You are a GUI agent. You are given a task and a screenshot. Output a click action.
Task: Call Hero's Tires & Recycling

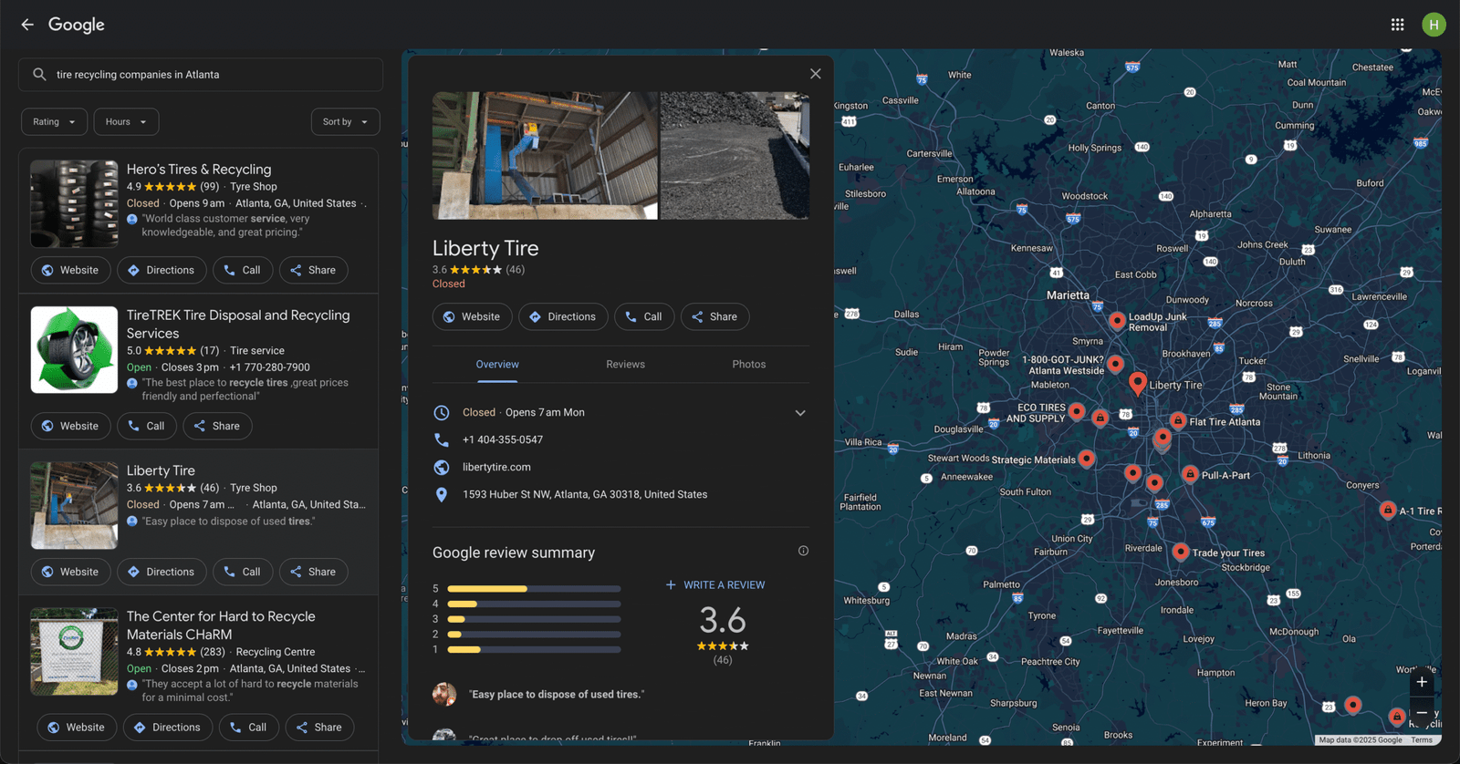(243, 270)
